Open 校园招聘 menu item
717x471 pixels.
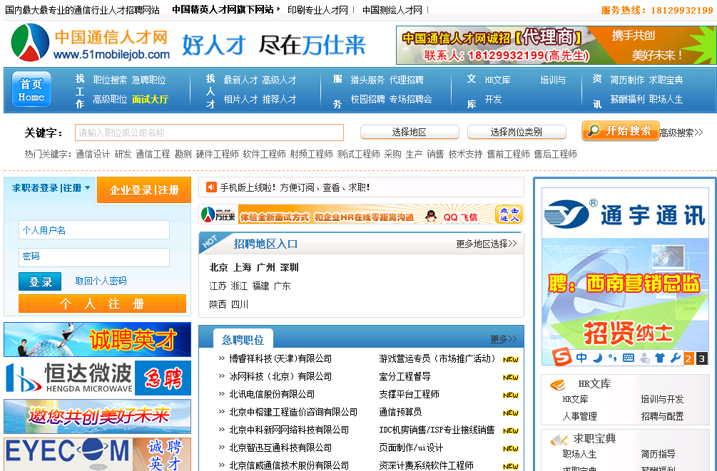(x=367, y=99)
